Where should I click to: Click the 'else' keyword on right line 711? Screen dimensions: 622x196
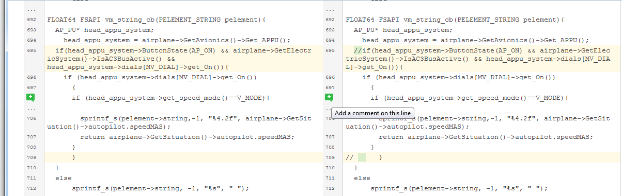(362, 178)
